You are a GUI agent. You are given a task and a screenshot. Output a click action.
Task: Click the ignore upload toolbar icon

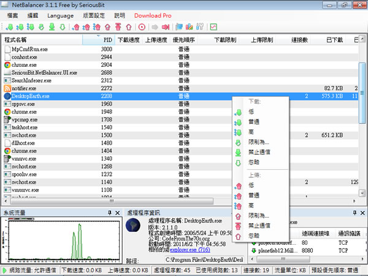pyautogui.click(x=129, y=27)
